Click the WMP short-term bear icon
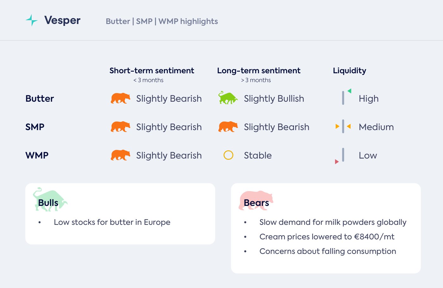Viewport: 443px width, 288px height. (x=120, y=155)
